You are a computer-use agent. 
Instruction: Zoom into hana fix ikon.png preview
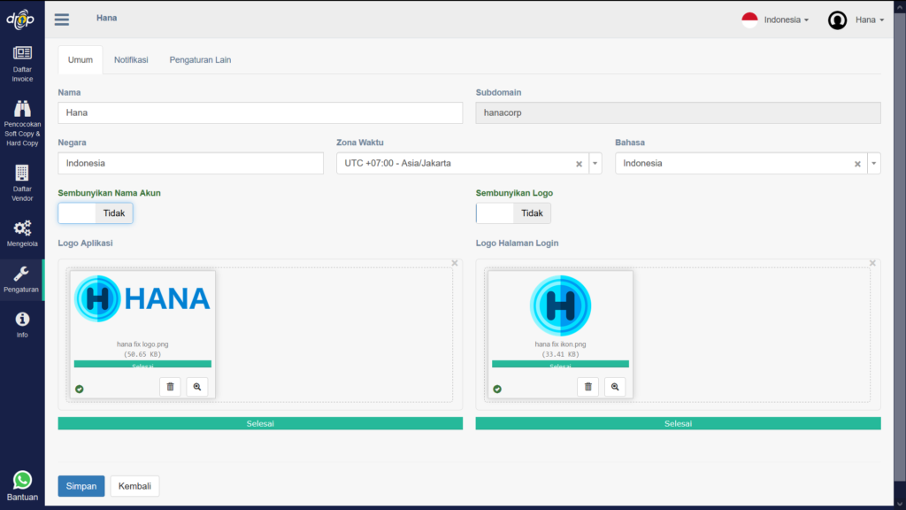(x=615, y=386)
